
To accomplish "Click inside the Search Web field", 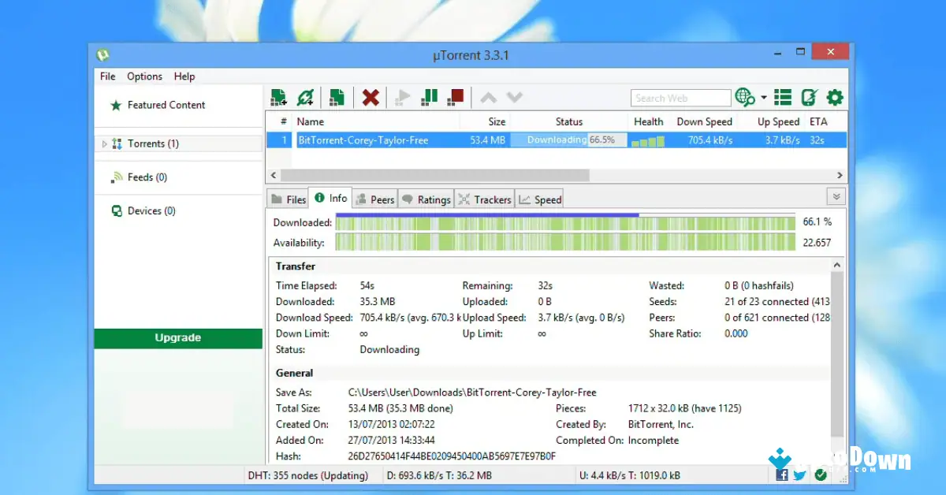I will 680,97.
